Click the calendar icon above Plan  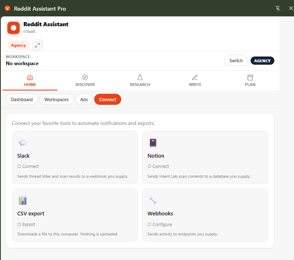[x=250, y=77]
